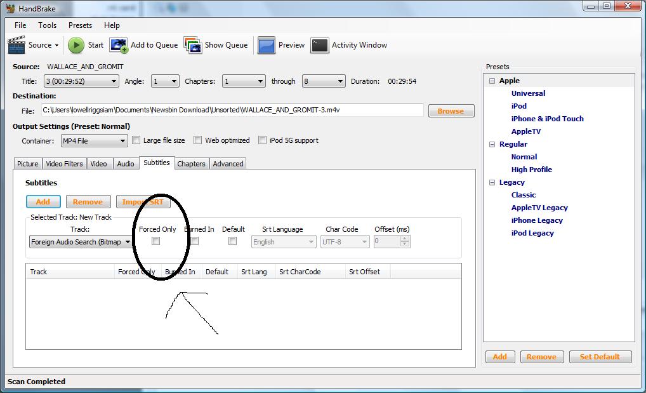Image resolution: width=646 pixels, height=393 pixels.
Task: Open the subtitle Track dropdown
Action: (x=81, y=242)
